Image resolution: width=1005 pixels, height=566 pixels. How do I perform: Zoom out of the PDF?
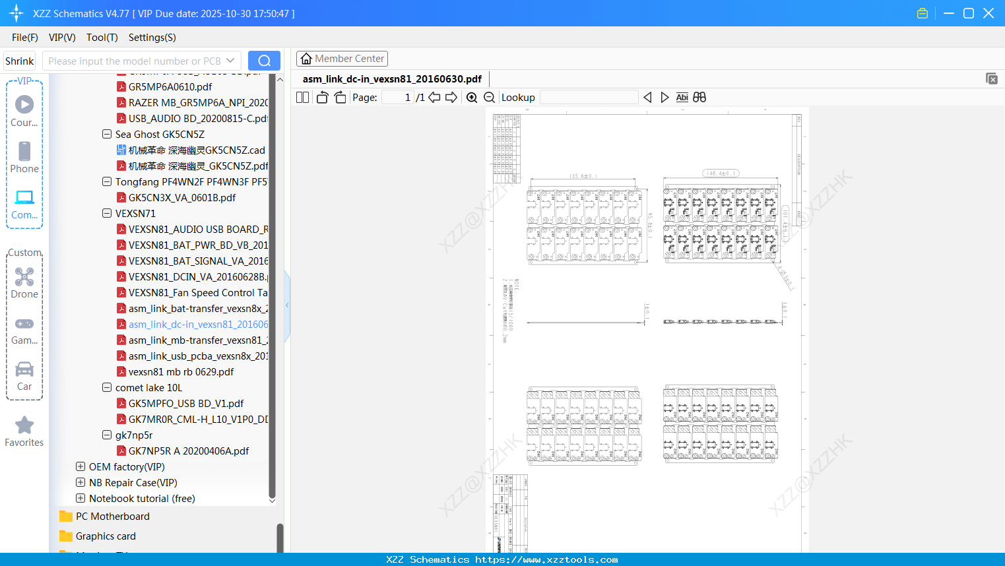(x=489, y=97)
